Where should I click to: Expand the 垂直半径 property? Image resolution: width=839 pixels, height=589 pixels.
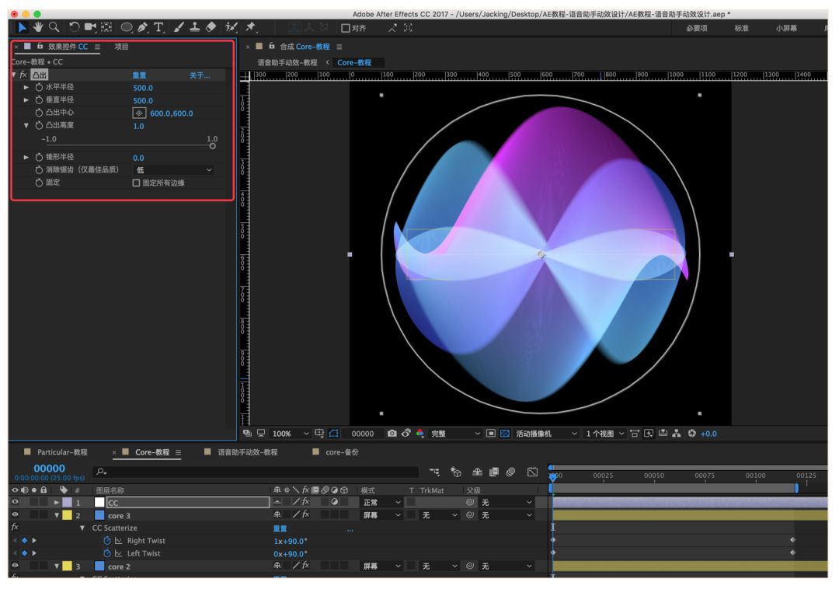pyautogui.click(x=26, y=99)
